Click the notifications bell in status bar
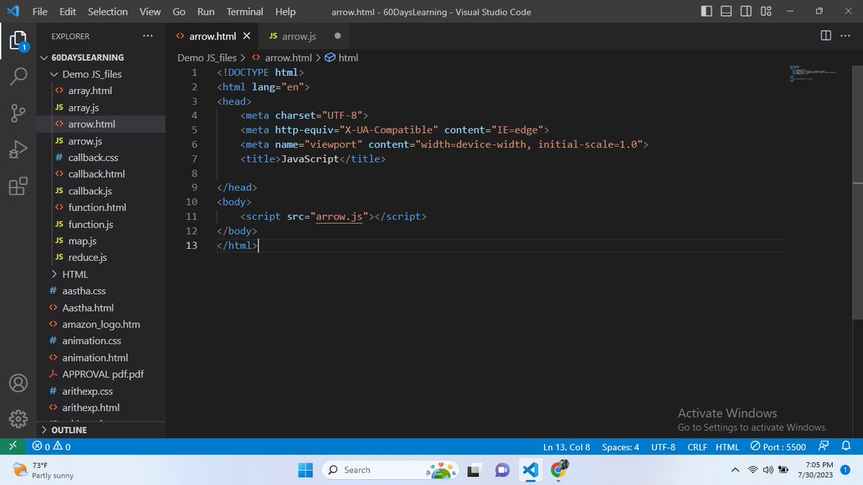 tap(846, 446)
